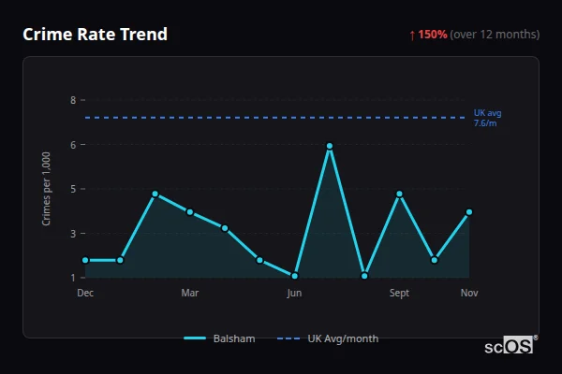This screenshot has width=562, height=374.
Task: Select the Mar data point
Action: [190, 212]
